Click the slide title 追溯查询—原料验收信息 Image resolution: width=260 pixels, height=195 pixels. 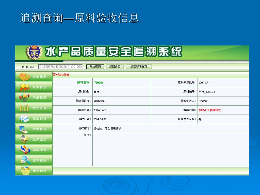(x=79, y=18)
